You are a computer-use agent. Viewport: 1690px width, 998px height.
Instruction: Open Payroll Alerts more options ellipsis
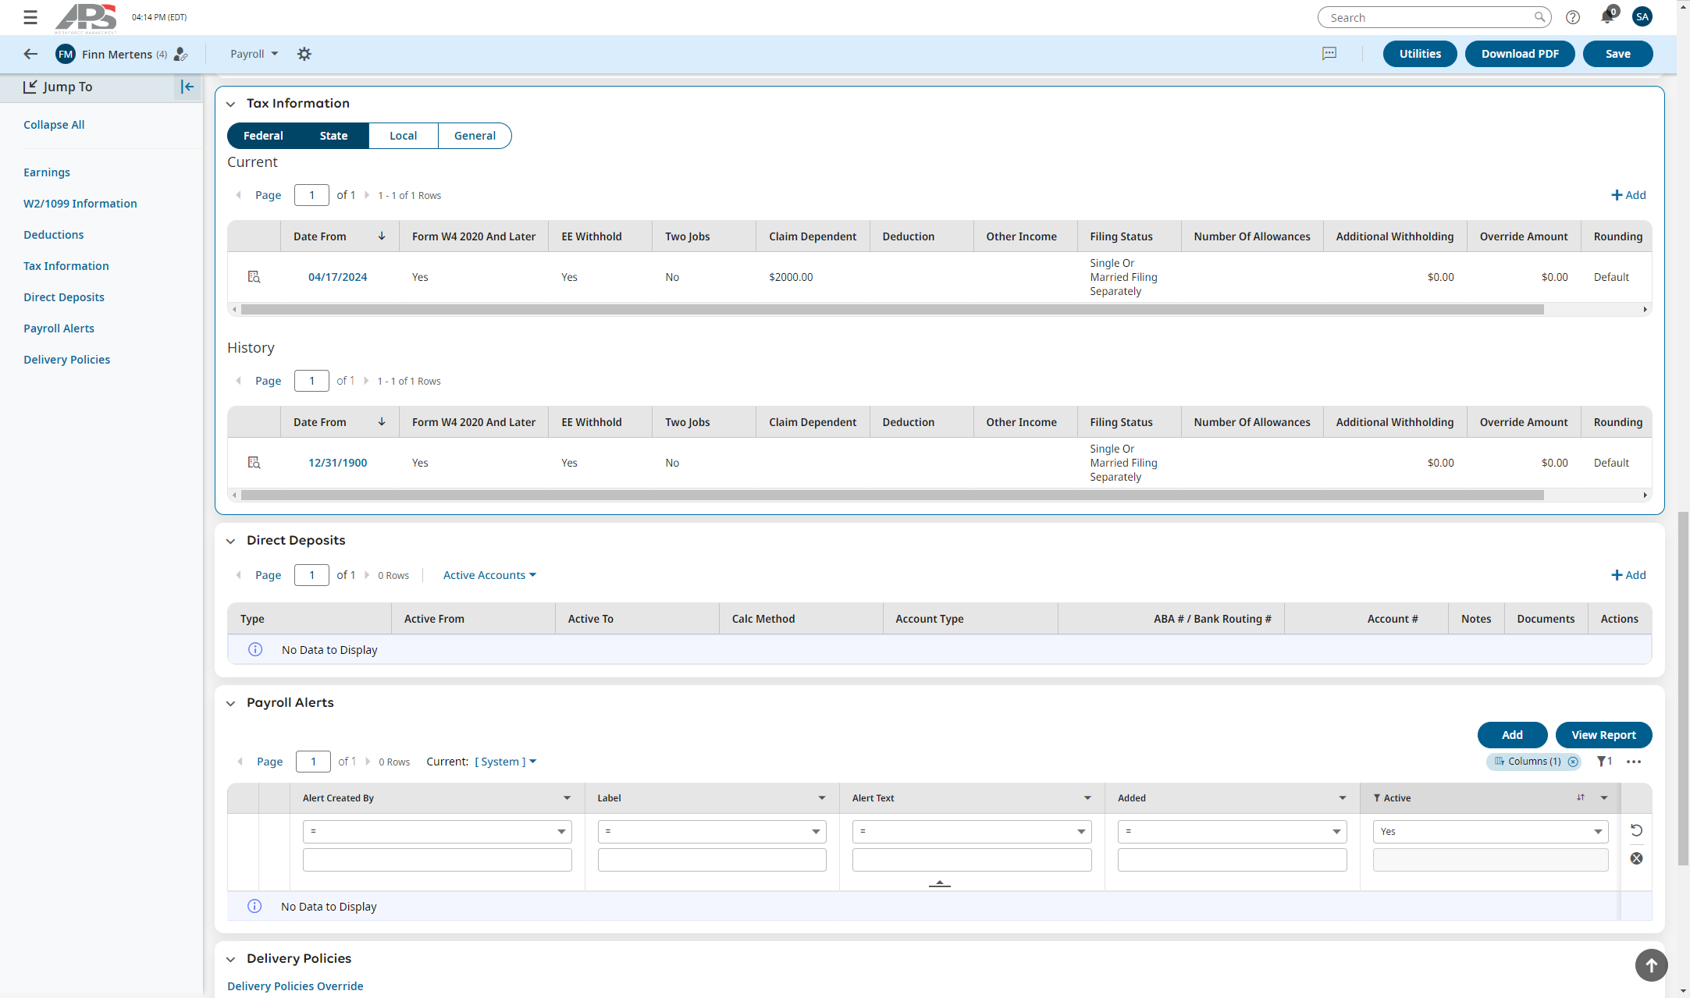click(x=1634, y=762)
